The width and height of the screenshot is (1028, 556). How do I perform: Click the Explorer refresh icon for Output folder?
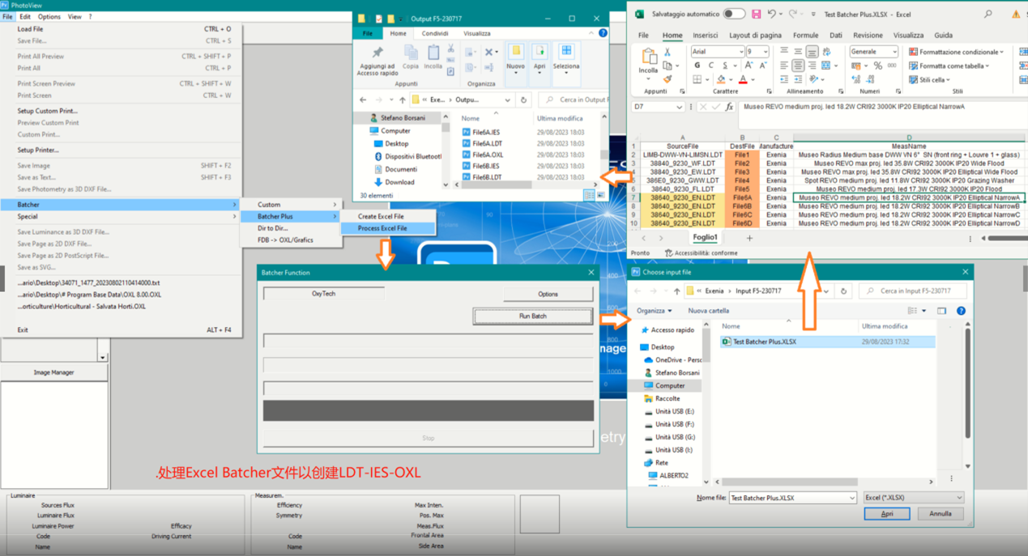coord(523,100)
